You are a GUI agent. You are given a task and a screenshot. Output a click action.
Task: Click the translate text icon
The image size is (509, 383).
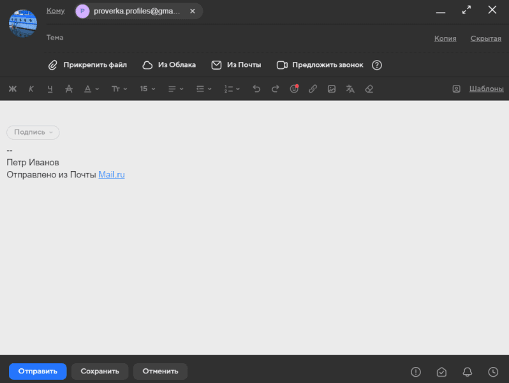coord(350,89)
